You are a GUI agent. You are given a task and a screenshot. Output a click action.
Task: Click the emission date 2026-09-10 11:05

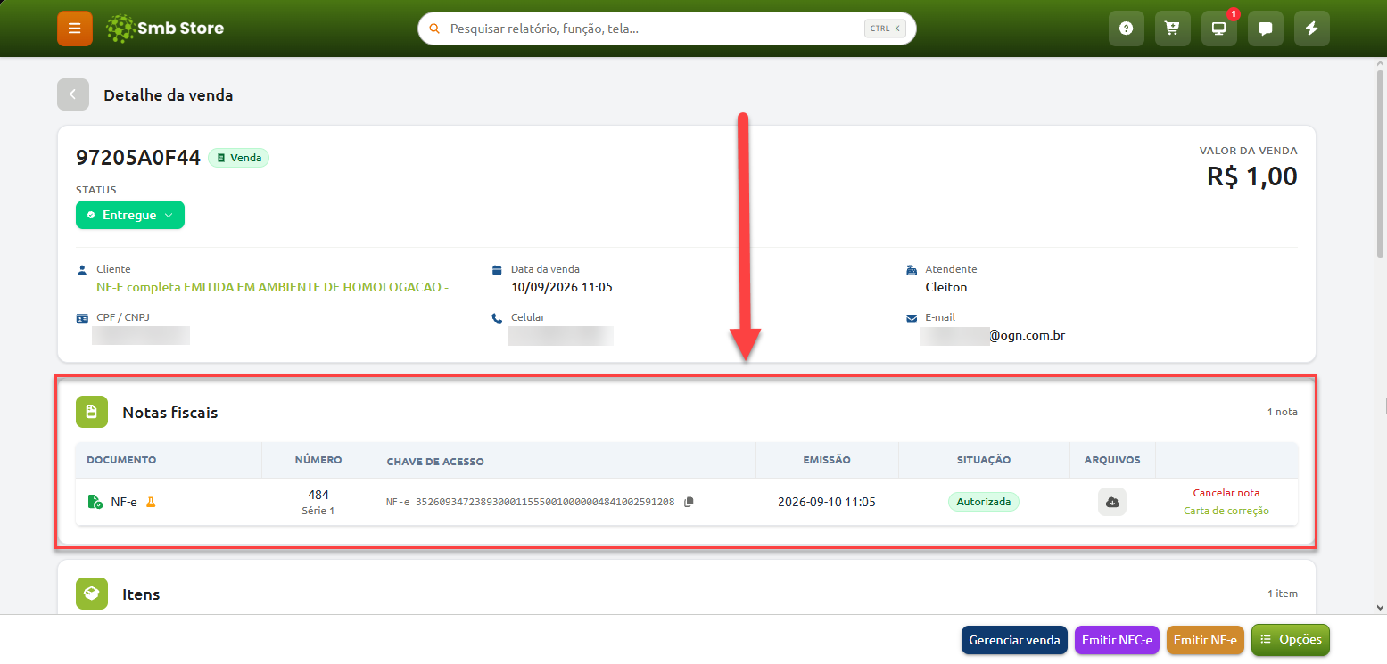[827, 502]
